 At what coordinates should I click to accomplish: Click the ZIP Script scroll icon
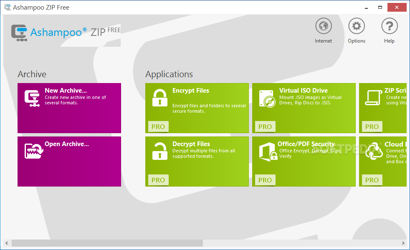tap(373, 98)
